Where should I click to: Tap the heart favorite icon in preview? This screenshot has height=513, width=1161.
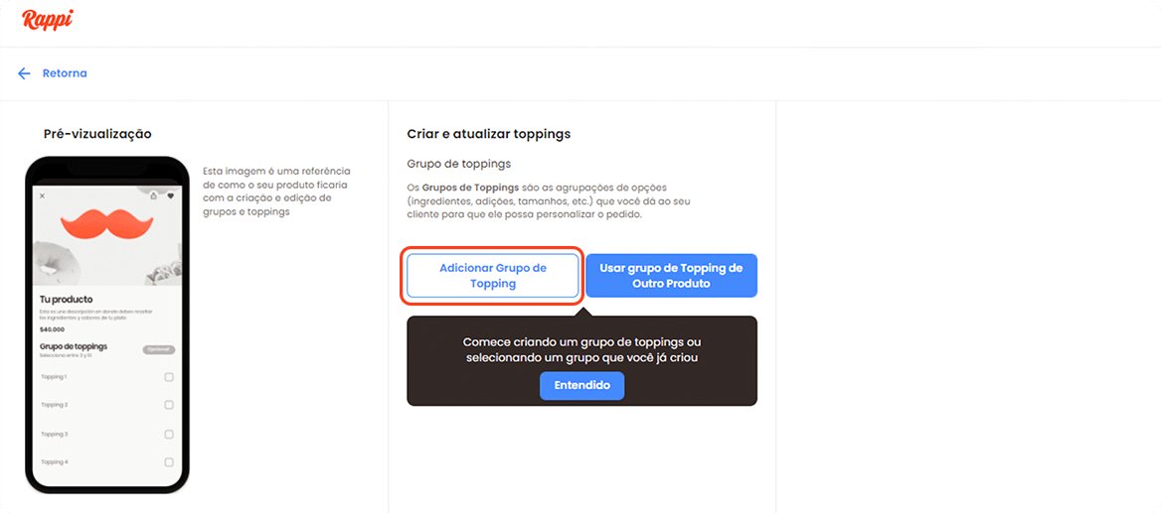click(170, 196)
